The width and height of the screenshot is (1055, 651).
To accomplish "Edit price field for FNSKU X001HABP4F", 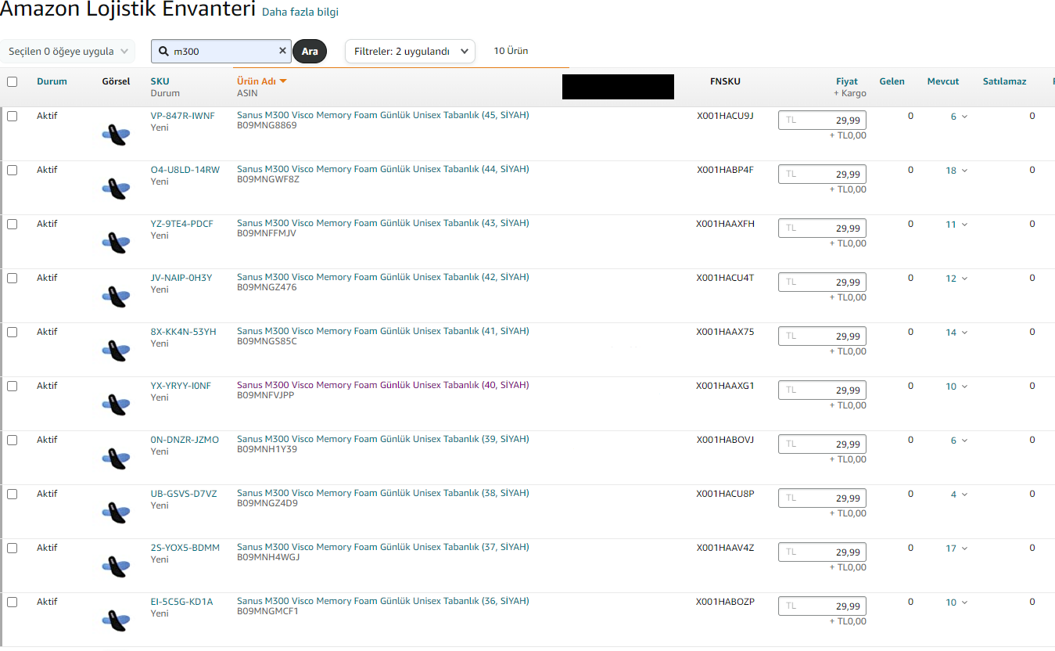I will [x=822, y=174].
